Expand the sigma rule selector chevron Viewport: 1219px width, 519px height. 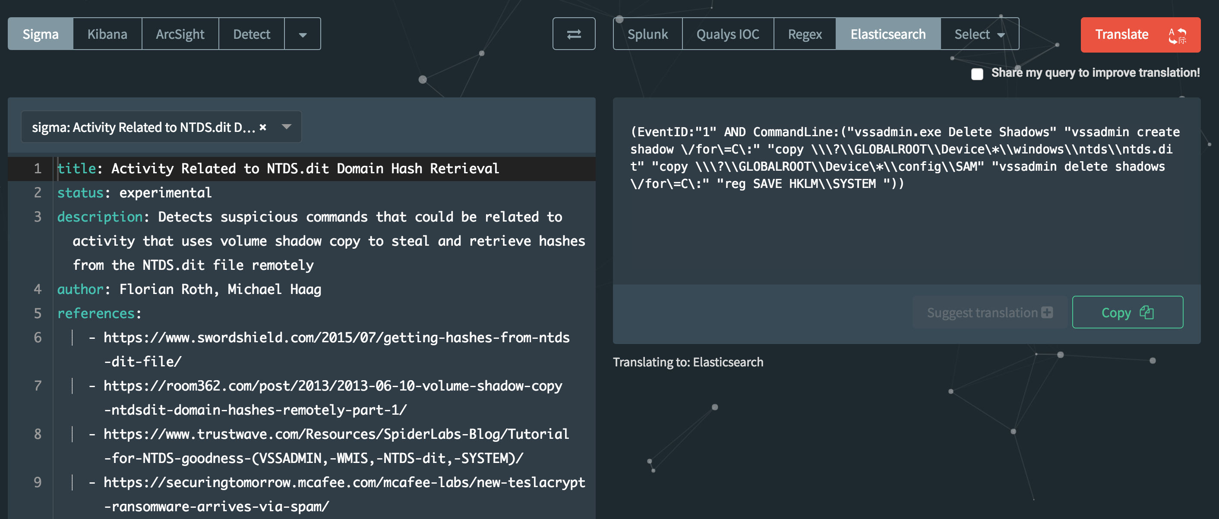pyautogui.click(x=286, y=127)
